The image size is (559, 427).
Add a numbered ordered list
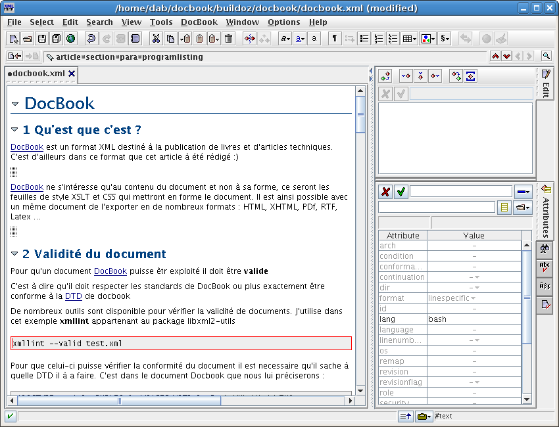tap(379, 39)
